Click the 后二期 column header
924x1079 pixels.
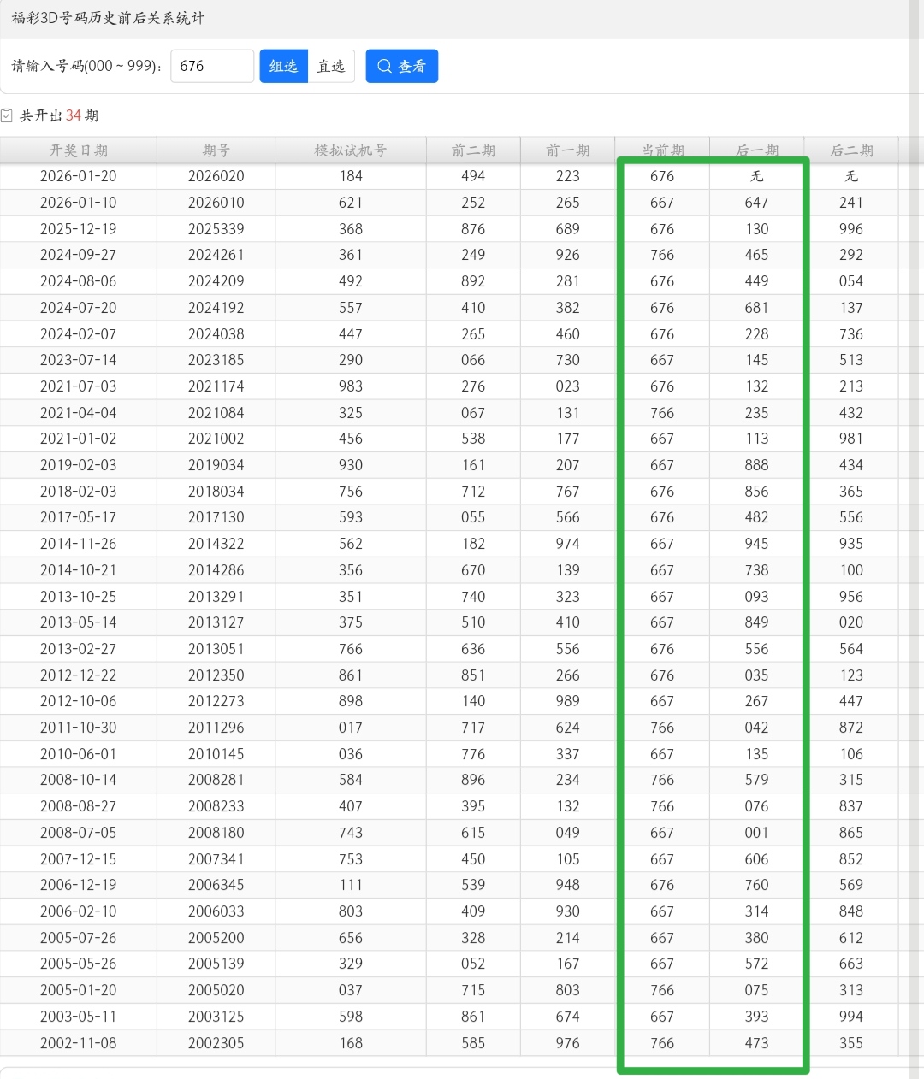(851, 150)
